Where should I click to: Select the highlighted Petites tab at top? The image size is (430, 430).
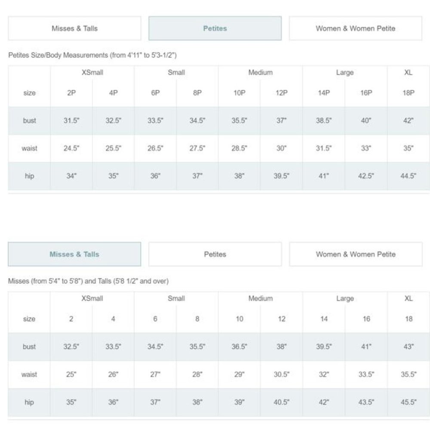pyautogui.click(x=215, y=28)
